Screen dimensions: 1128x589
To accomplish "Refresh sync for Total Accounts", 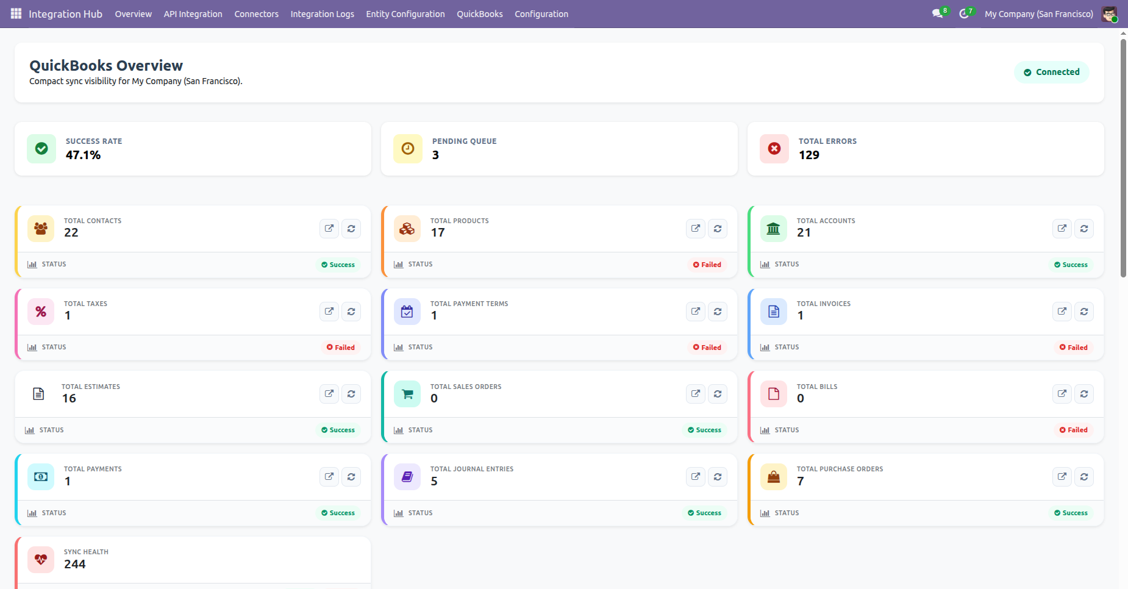I will [1084, 229].
